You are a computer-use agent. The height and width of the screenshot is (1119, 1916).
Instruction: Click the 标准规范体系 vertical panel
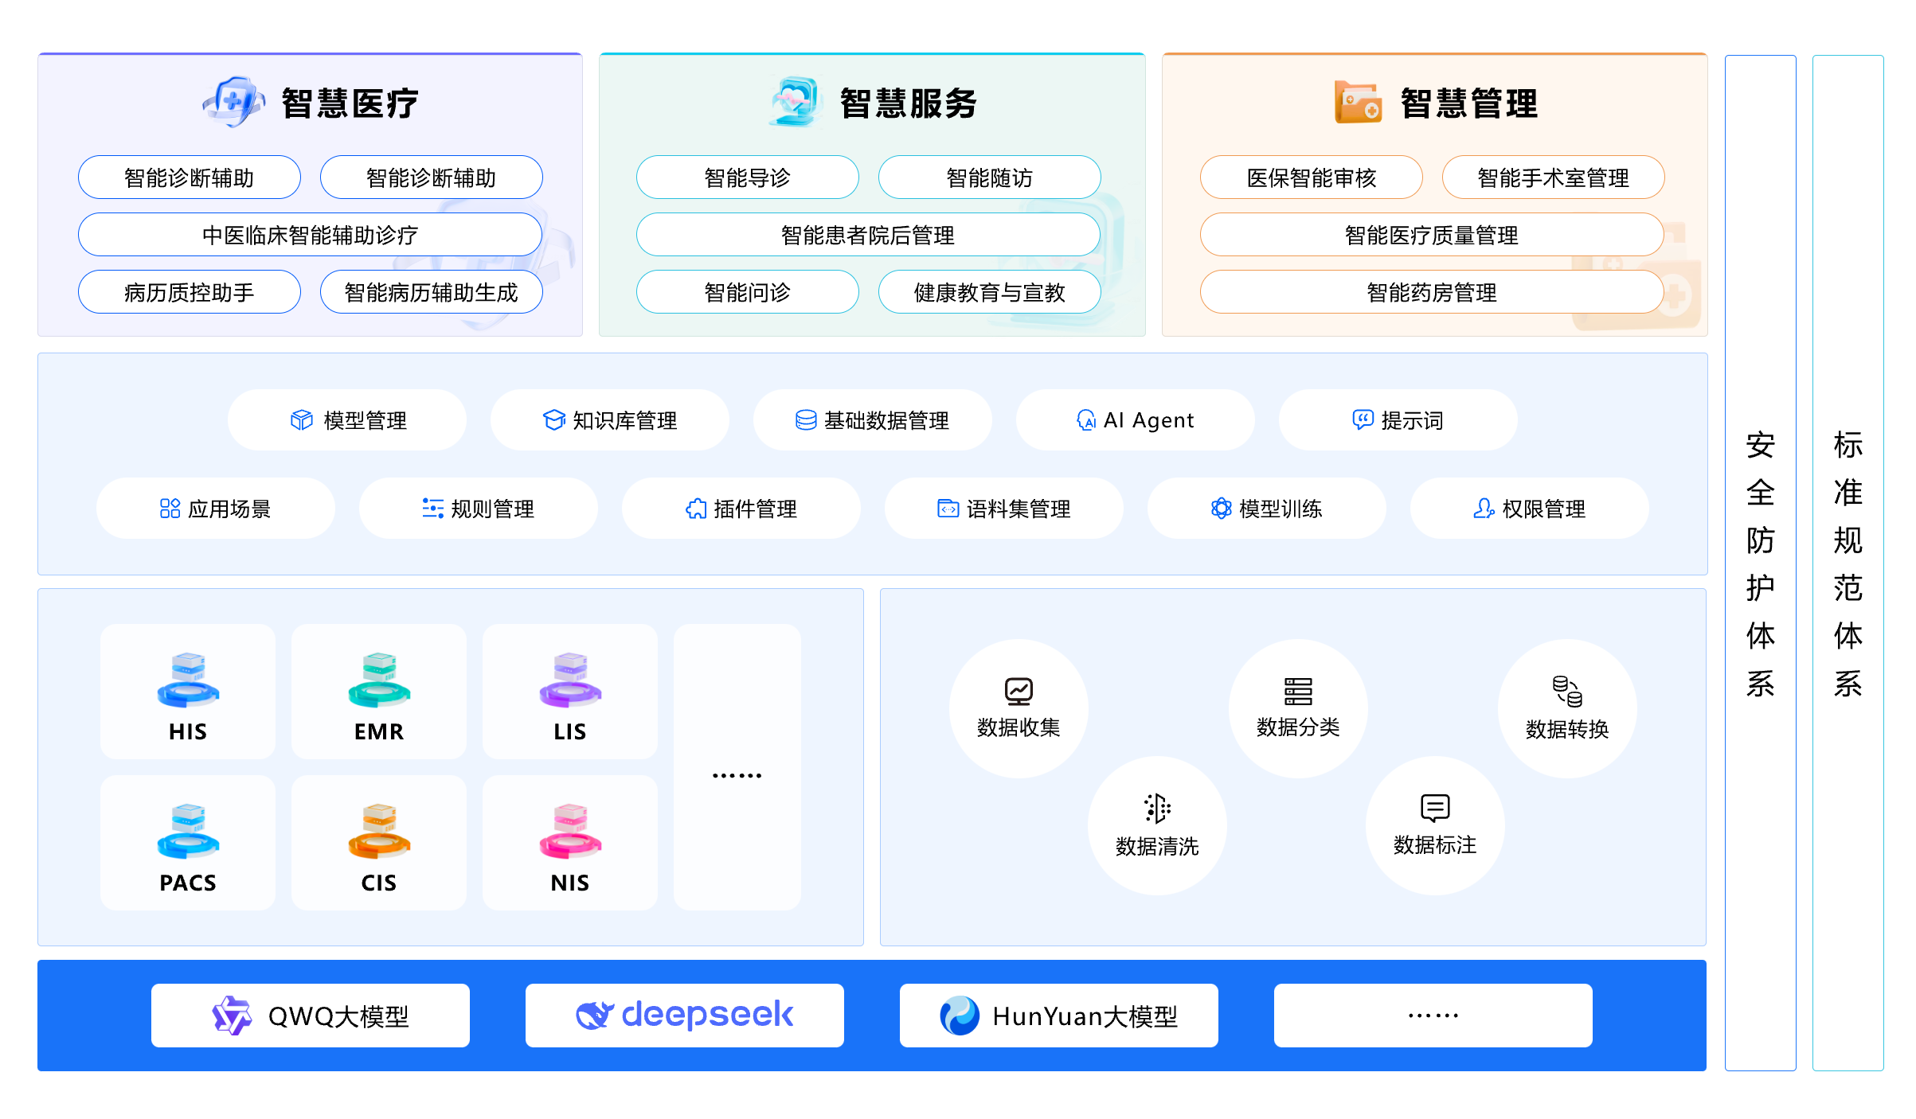(x=1848, y=563)
